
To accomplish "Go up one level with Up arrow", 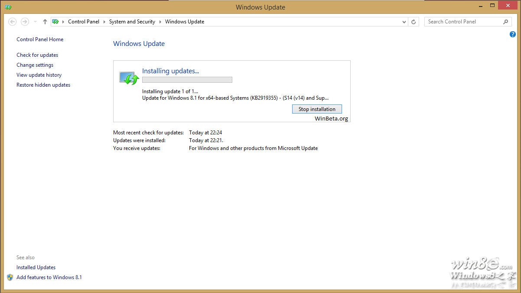I will tap(45, 22).
